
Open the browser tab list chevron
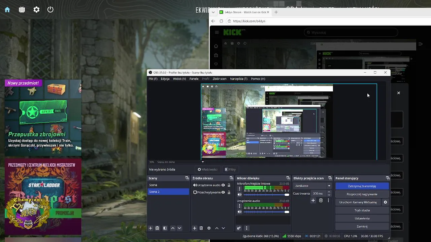(x=213, y=12)
